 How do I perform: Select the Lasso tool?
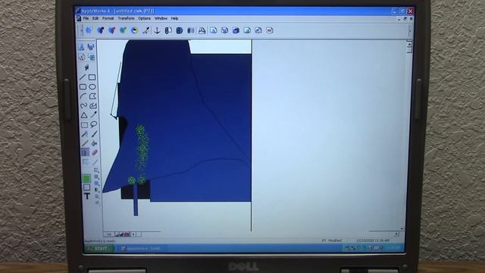click(94, 124)
